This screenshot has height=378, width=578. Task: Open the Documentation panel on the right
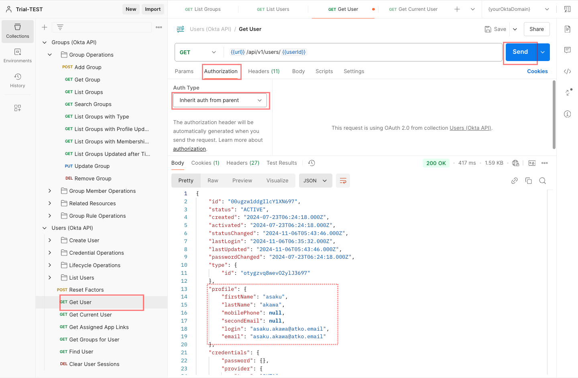coord(567,29)
